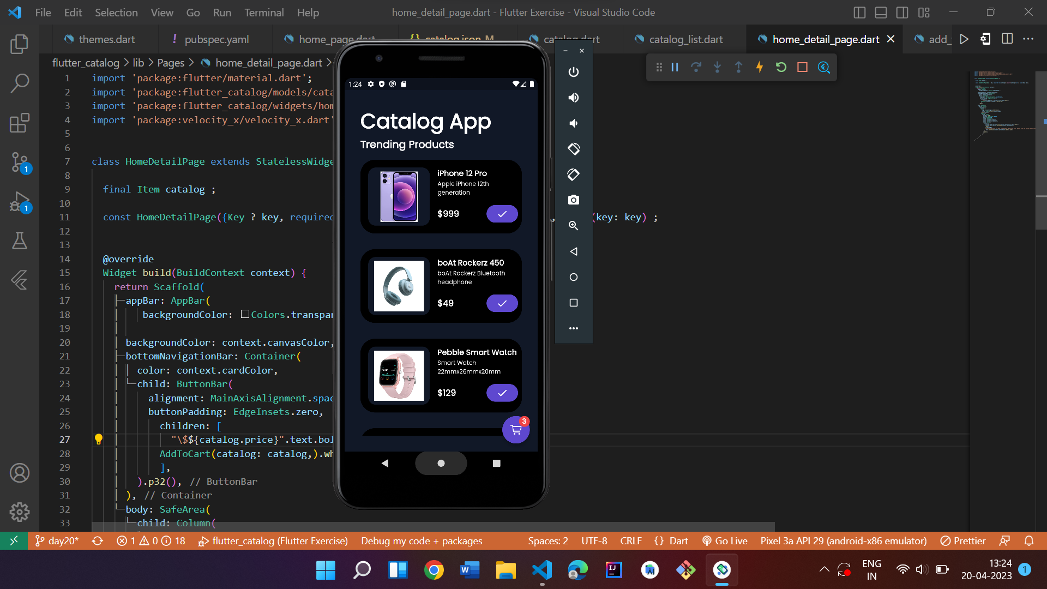Open the Testing flask view
Image resolution: width=1047 pixels, height=589 pixels.
pos(20,241)
